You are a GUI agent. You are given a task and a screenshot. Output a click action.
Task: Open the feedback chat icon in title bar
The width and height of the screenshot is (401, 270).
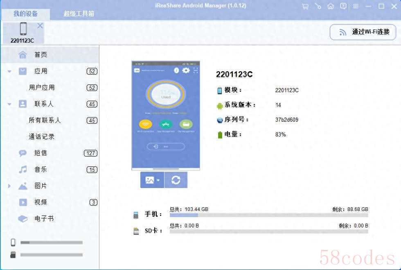[x=343, y=6]
